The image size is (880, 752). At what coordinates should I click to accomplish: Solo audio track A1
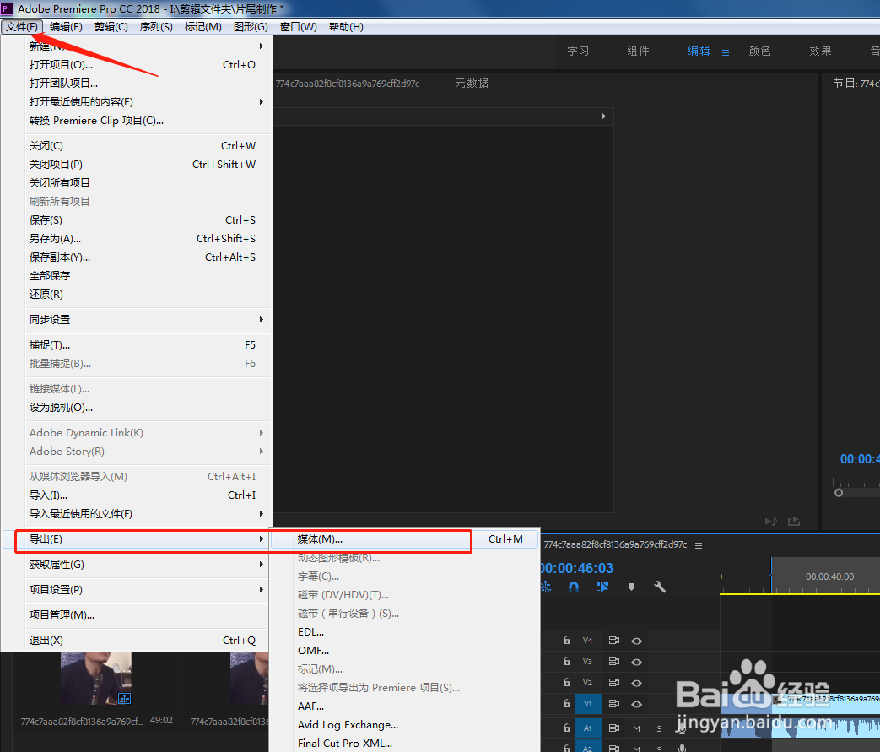point(659,728)
